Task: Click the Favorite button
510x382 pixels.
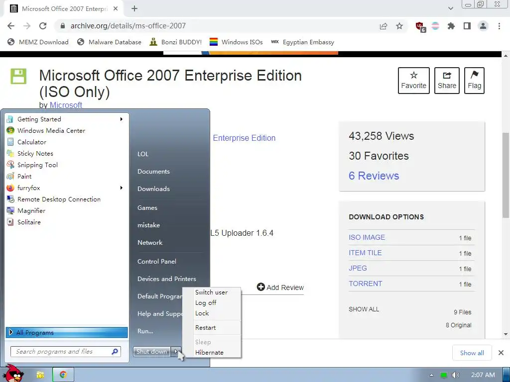Action: pyautogui.click(x=414, y=81)
